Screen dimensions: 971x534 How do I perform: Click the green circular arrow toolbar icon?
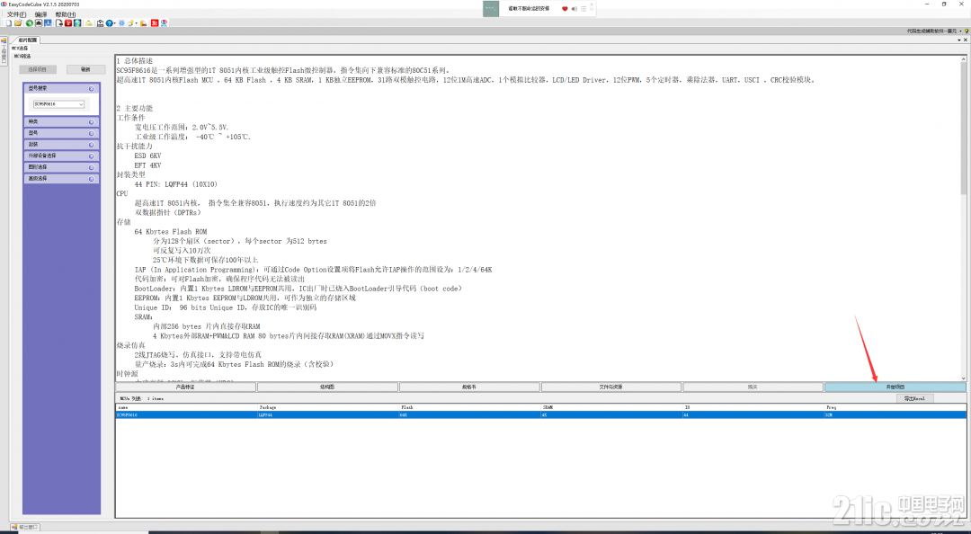pos(29,23)
